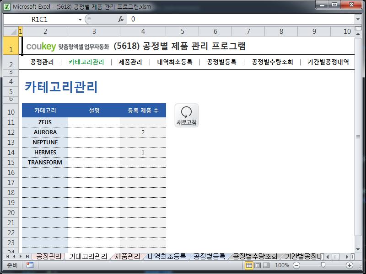Click the vertical scrollbar up arrow
This screenshot has height=274, width=366.
(x=358, y=34)
